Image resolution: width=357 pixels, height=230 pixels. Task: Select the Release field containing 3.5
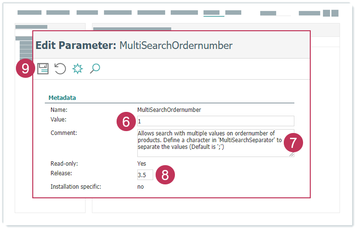(145, 175)
